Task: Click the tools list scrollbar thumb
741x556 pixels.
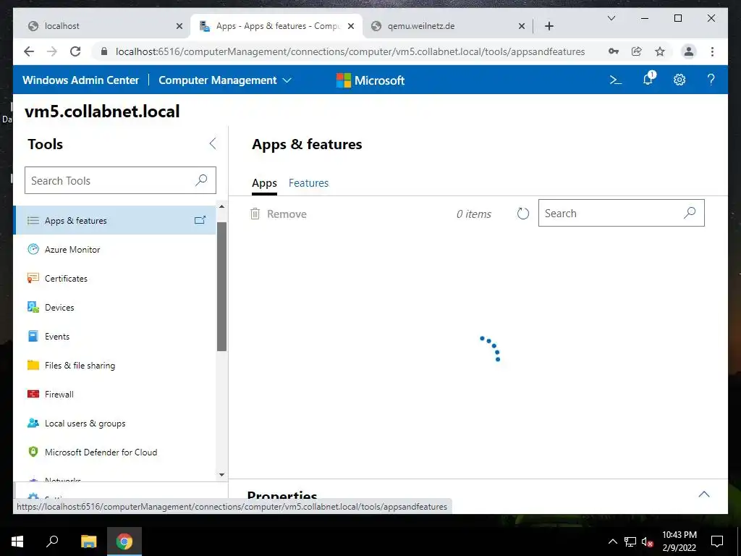Action: pyautogui.click(x=221, y=287)
